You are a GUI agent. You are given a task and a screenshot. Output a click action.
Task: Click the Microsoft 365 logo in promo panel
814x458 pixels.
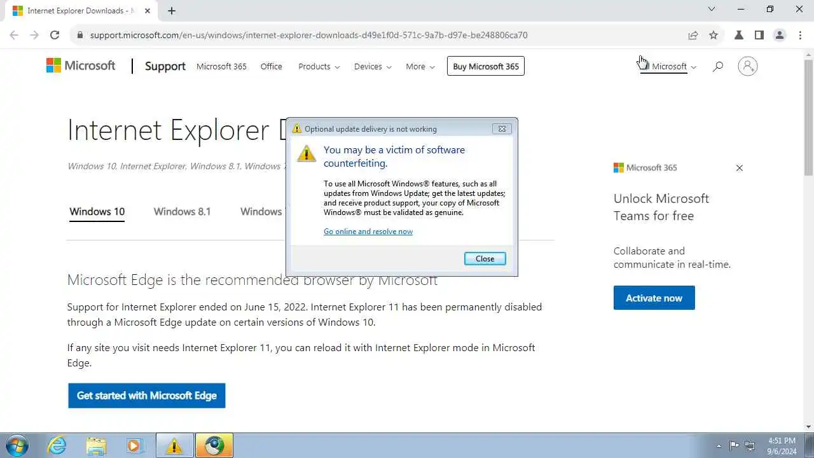(x=645, y=168)
